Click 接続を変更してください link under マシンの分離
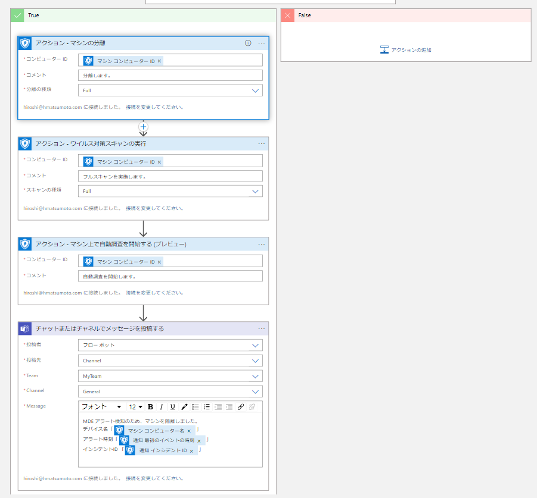 (x=154, y=107)
